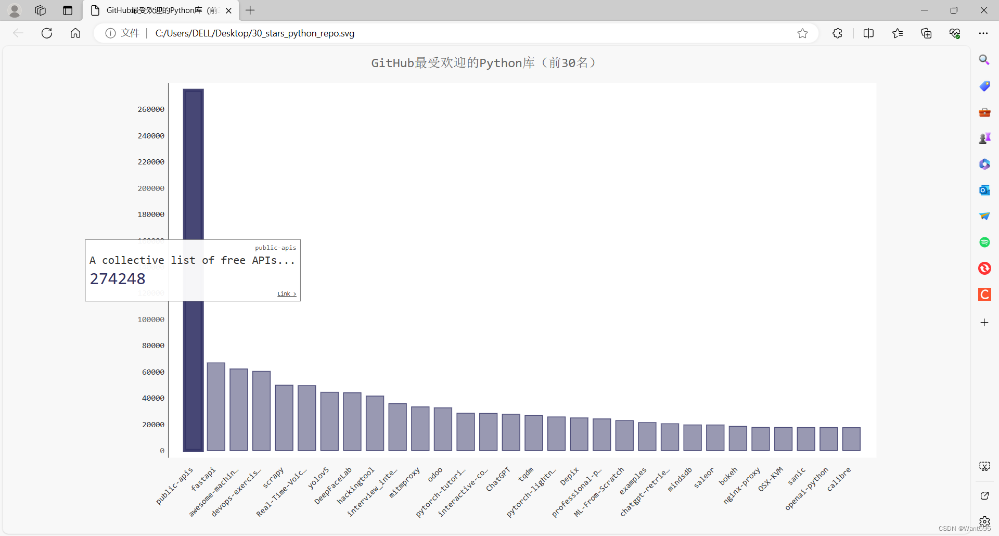Toggle the vertical tabs icon
The height and width of the screenshot is (536, 999).
click(x=68, y=10)
